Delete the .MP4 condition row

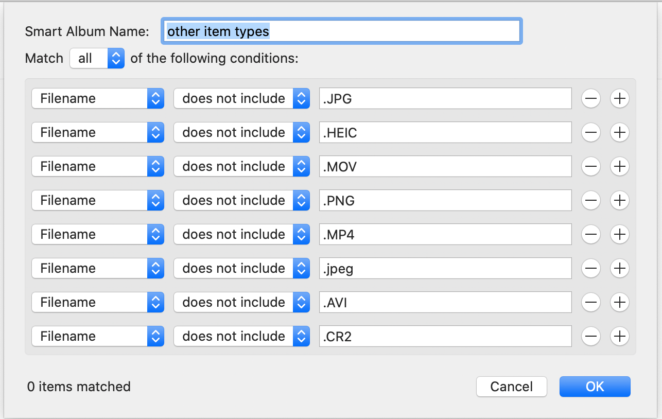591,234
